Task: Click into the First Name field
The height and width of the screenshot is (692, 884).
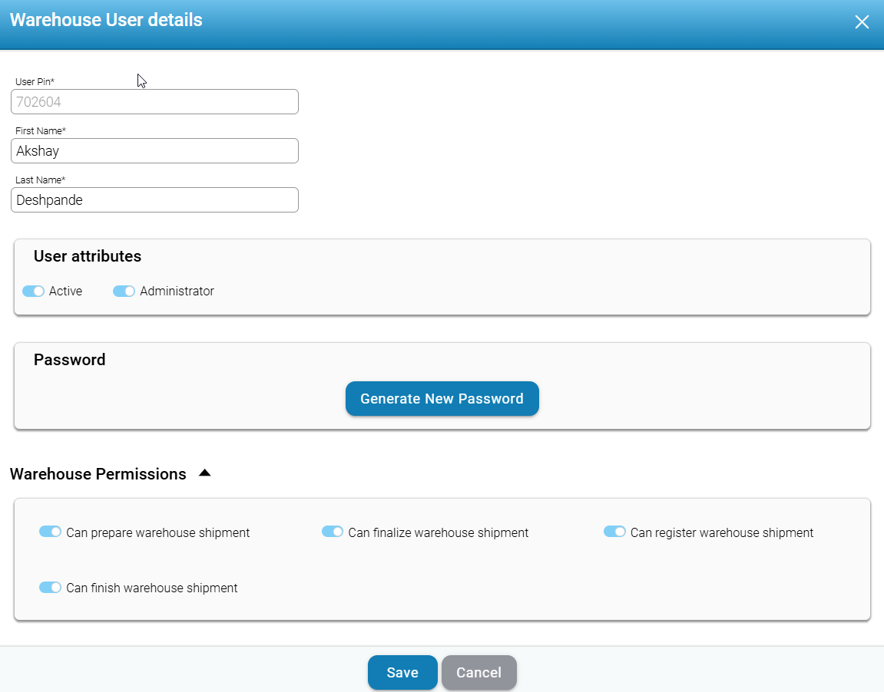Action: tap(154, 151)
